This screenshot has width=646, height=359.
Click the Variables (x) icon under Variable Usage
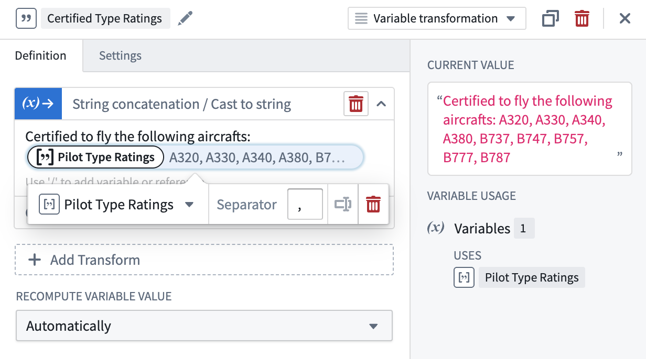[436, 228]
